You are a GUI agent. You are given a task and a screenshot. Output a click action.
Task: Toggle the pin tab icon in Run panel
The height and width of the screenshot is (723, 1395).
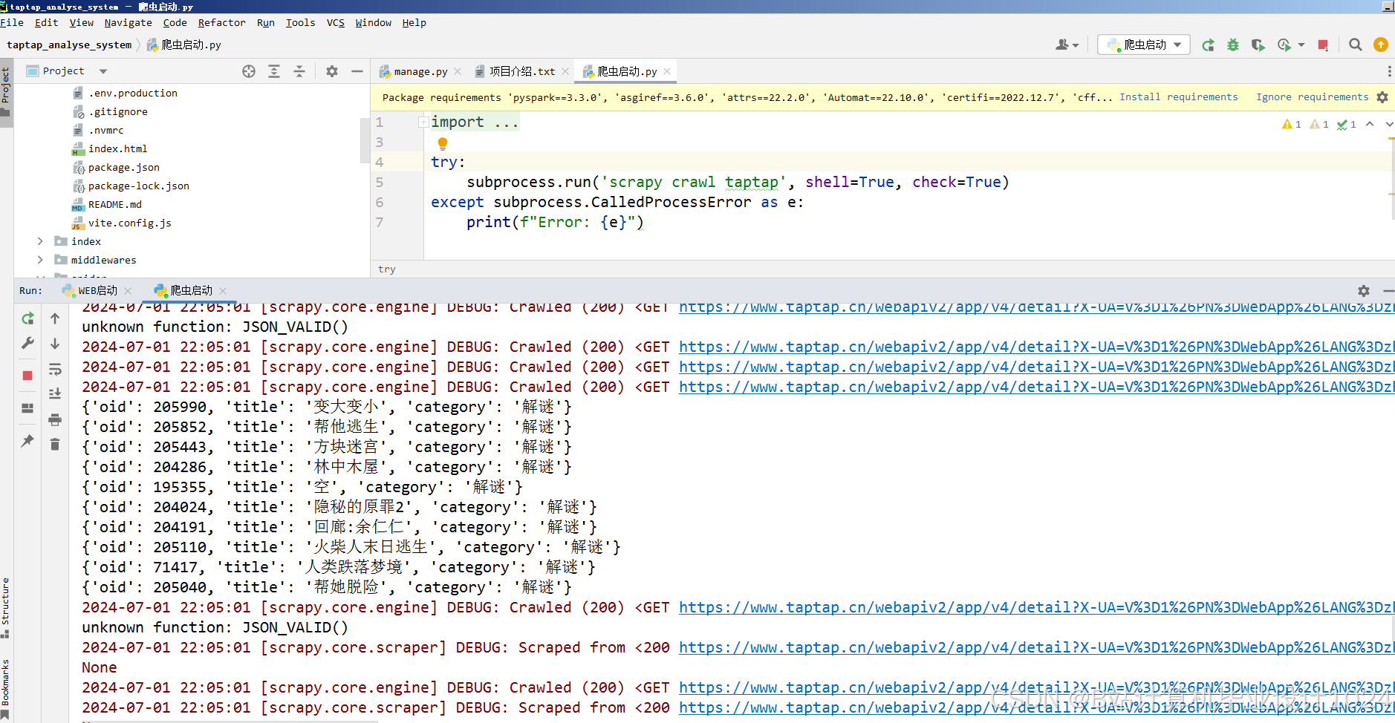coord(27,441)
